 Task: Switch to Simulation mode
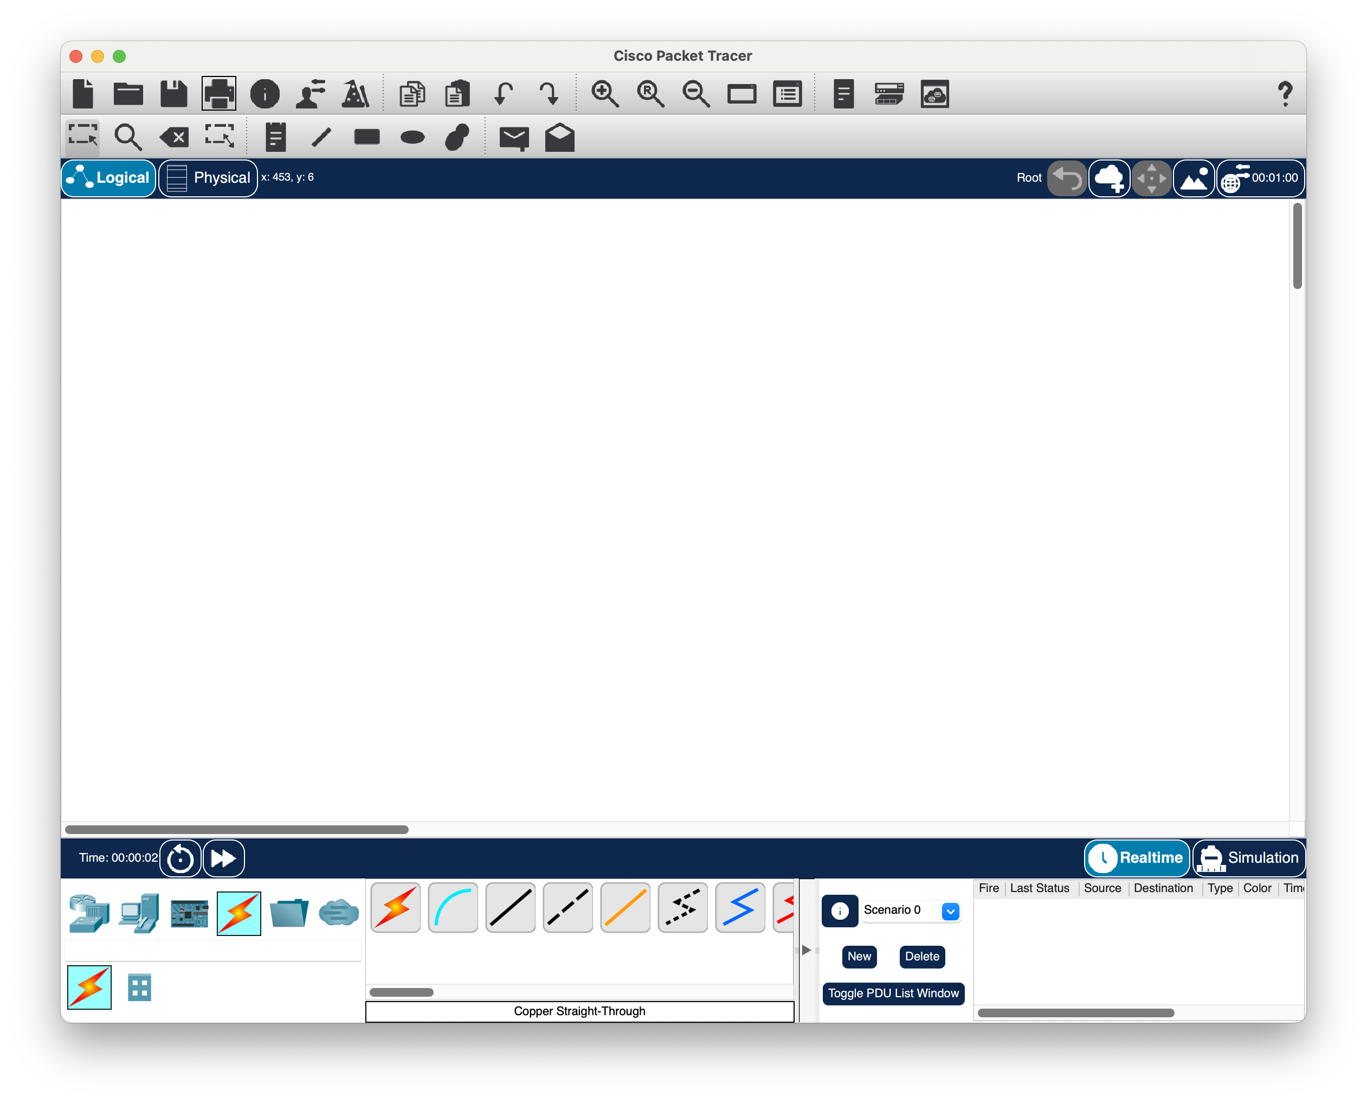tap(1249, 858)
